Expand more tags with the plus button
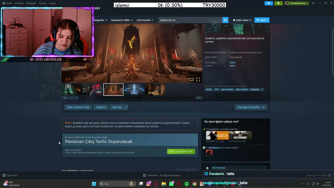The height and width of the screenshot is (188, 334). 262,90
